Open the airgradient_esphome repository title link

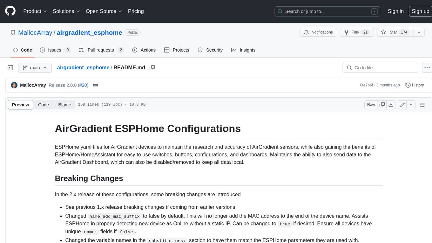pos(89,32)
